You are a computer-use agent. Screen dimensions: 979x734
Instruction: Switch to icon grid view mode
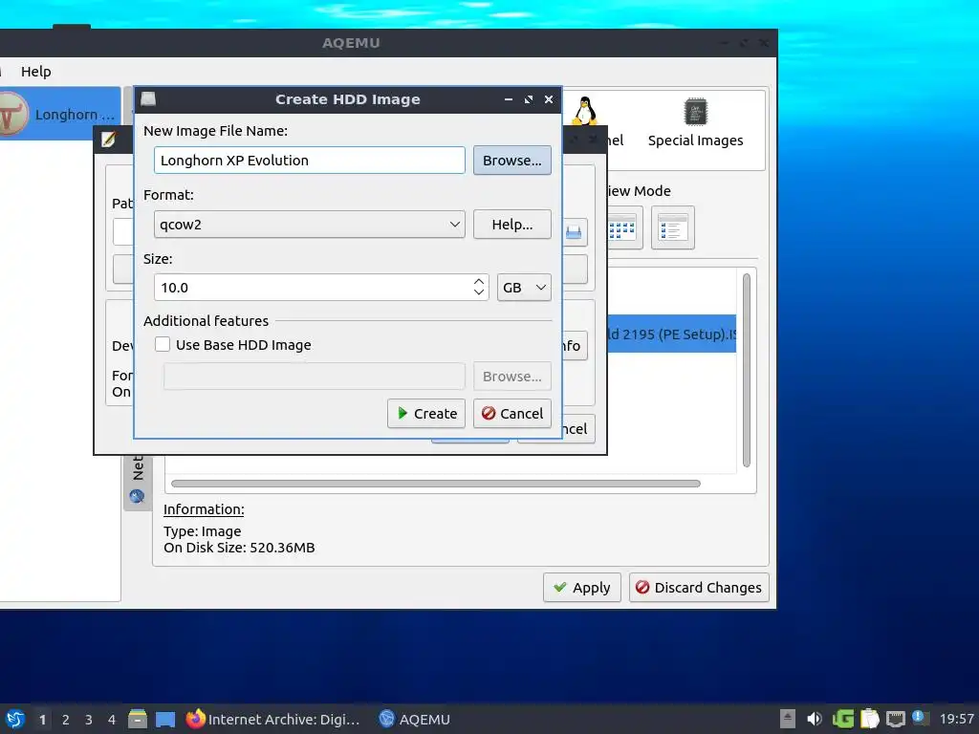tap(621, 228)
